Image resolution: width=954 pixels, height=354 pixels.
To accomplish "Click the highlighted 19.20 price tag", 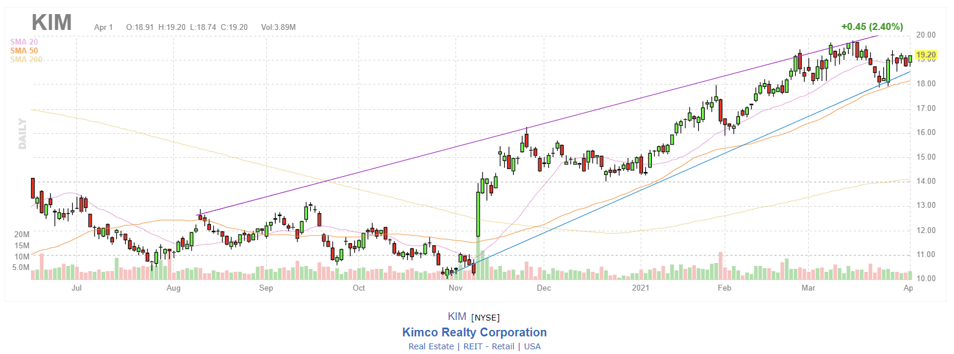I will click(x=926, y=55).
